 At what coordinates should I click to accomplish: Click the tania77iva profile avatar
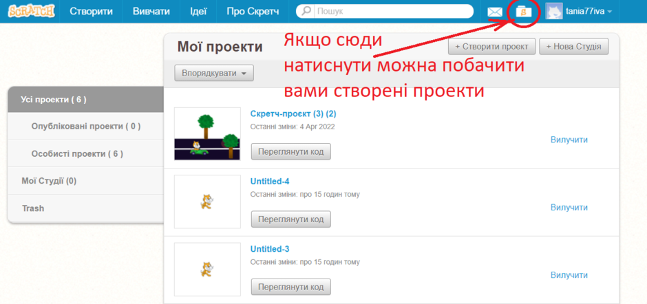pos(554,12)
